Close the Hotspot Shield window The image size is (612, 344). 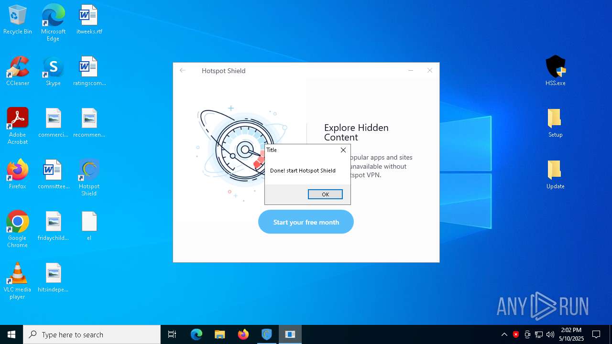430,70
